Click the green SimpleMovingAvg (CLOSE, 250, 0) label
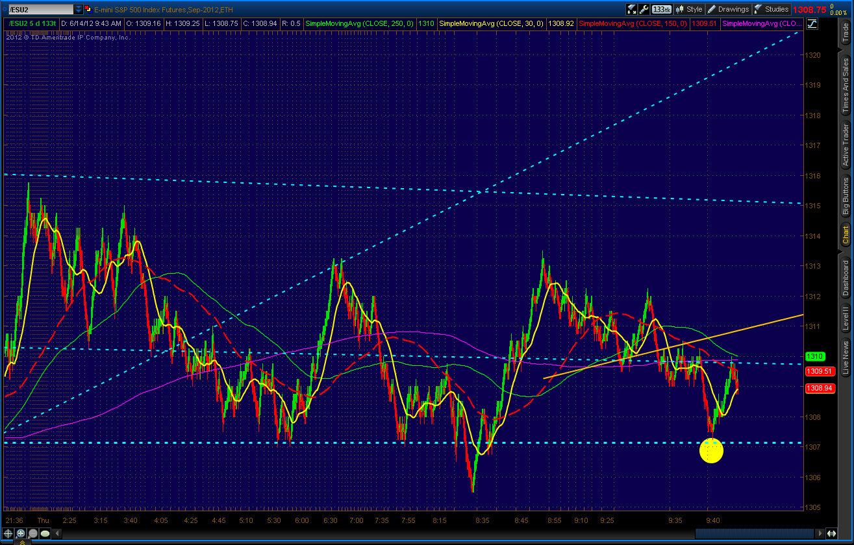Screen dimensions: 854x545 [x=358, y=23]
